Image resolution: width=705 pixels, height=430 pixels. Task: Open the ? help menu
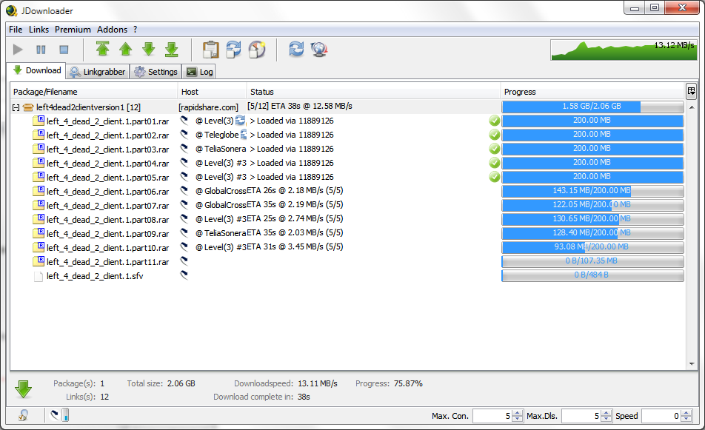136,30
